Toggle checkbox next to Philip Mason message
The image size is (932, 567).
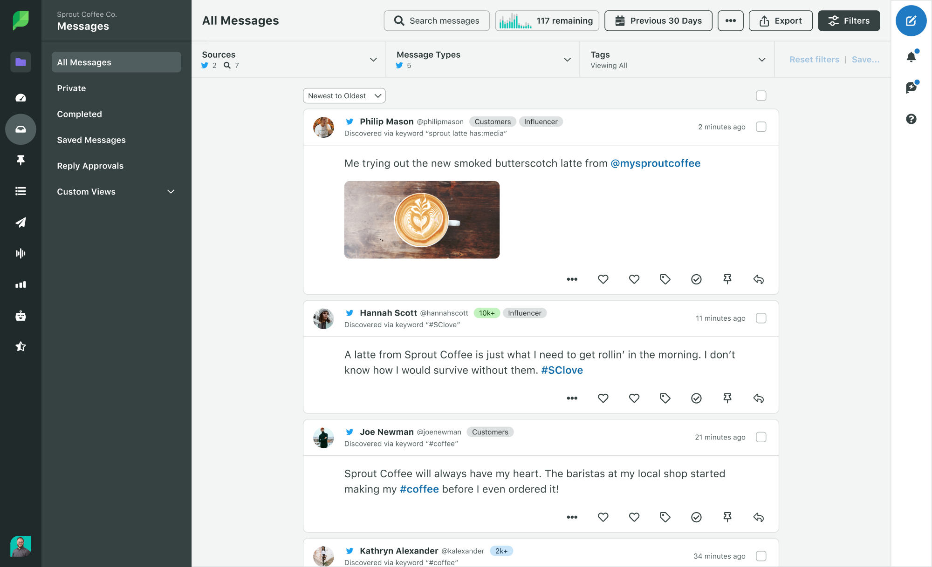pos(761,126)
